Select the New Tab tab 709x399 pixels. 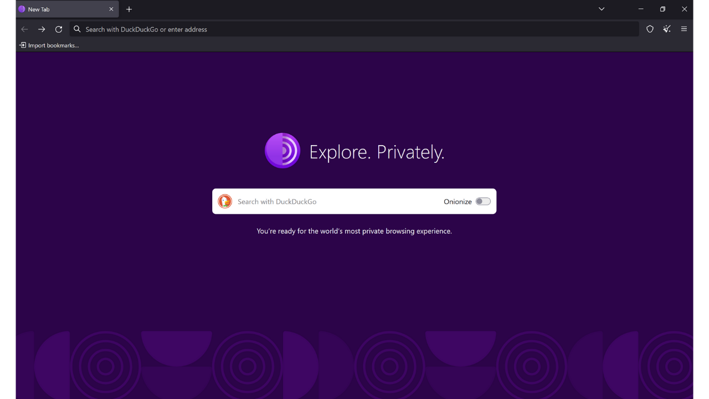tap(55, 9)
